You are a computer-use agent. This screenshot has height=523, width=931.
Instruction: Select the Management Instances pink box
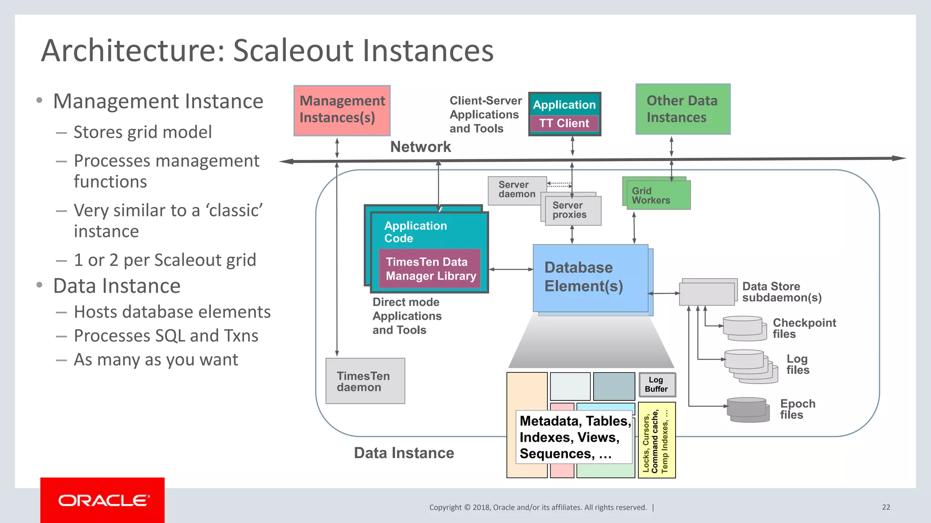[342, 110]
